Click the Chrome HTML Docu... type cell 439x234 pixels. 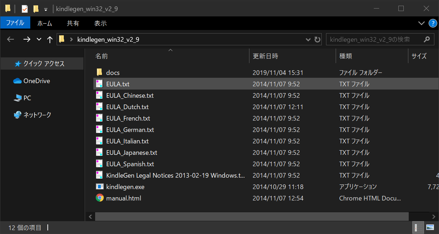(370, 198)
